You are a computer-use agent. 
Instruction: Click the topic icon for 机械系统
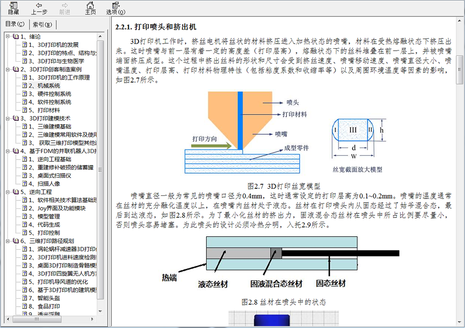(x=25, y=85)
